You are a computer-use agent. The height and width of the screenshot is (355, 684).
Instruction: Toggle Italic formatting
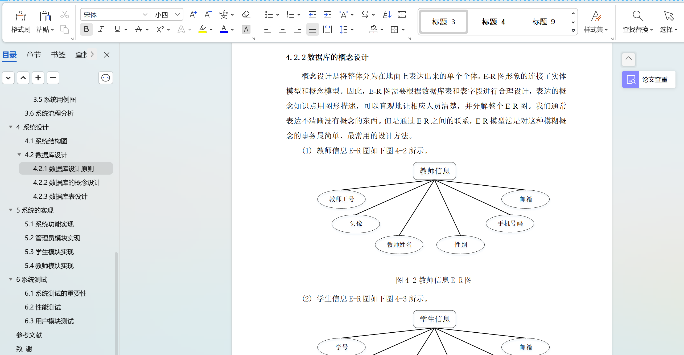[101, 29]
